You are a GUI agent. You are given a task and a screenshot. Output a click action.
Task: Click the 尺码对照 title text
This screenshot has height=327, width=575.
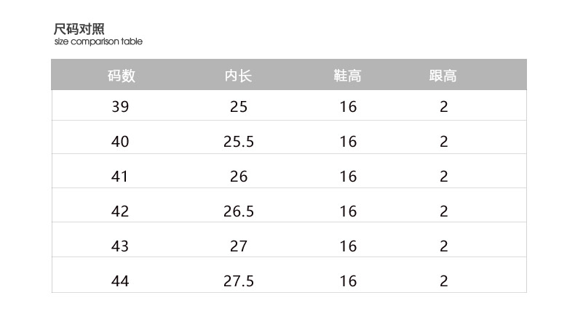tap(79, 29)
